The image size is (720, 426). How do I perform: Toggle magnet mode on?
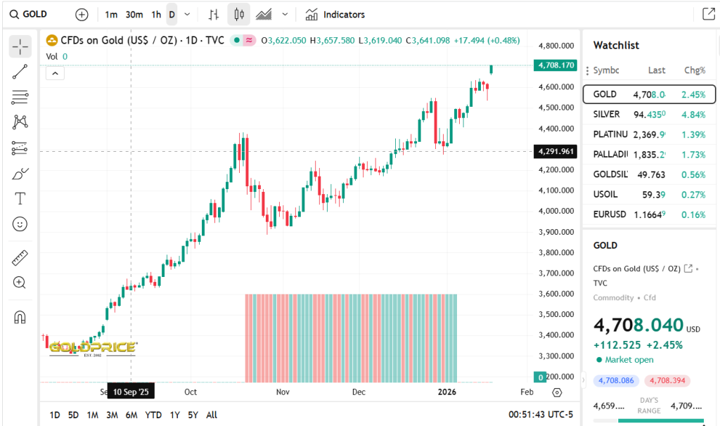pyautogui.click(x=20, y=317)
